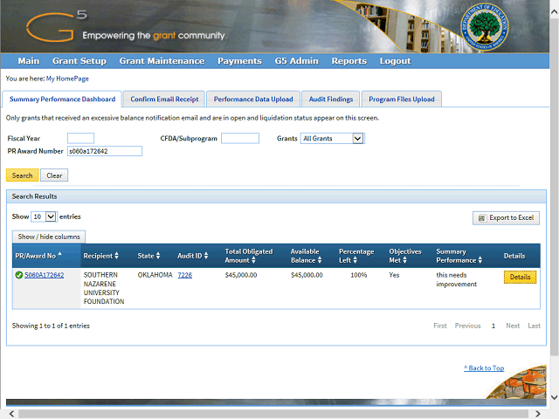Viewport: 559px width, 419px height.
Task: Select page 1 in pagination
Action: click(x=493, y=326)
